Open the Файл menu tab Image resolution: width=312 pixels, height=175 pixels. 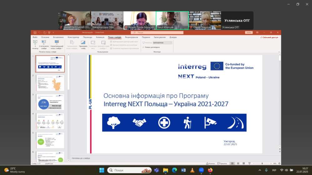35,37
